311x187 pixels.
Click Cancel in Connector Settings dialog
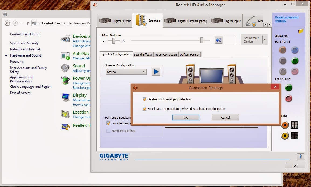(x=225, y=118)
